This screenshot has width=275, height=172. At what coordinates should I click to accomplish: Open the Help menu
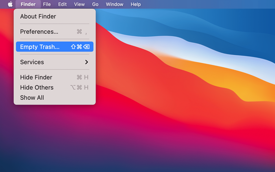[136, 4]
